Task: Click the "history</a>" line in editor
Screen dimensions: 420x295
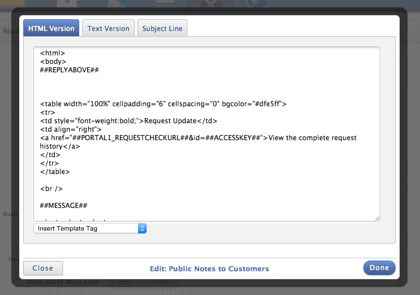Action: coord(59,146)
